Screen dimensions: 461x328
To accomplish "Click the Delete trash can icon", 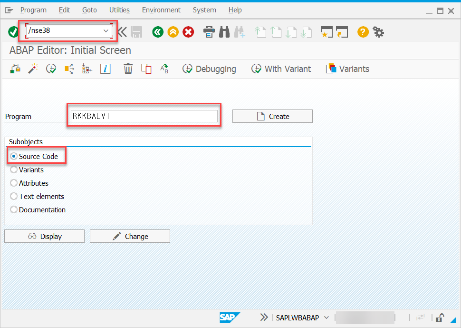I will (128, 69).
